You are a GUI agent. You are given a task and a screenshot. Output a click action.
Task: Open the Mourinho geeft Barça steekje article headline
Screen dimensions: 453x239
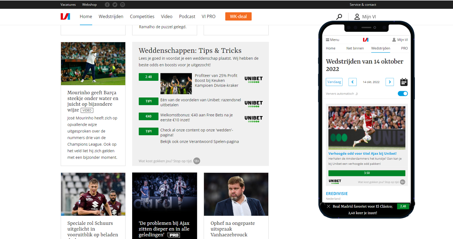point(93,101)
